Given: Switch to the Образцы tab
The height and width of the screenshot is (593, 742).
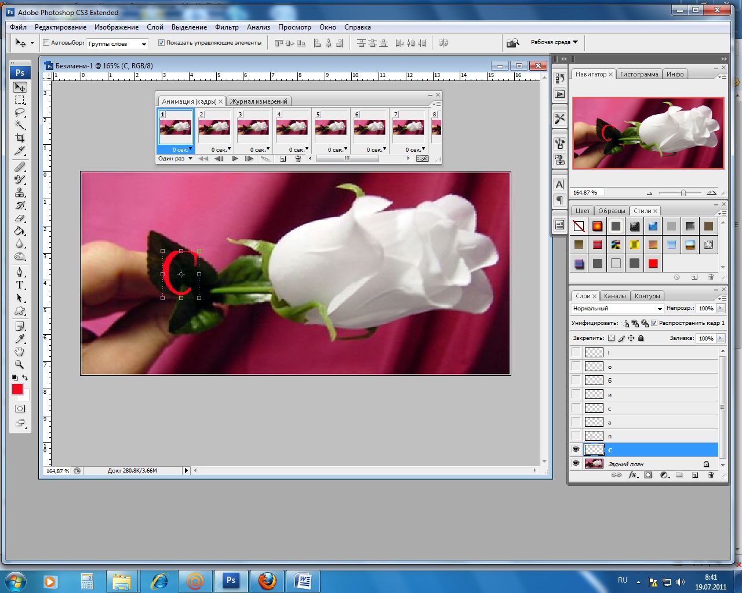Looking at the screenshot, I should [x=612, y=211].
